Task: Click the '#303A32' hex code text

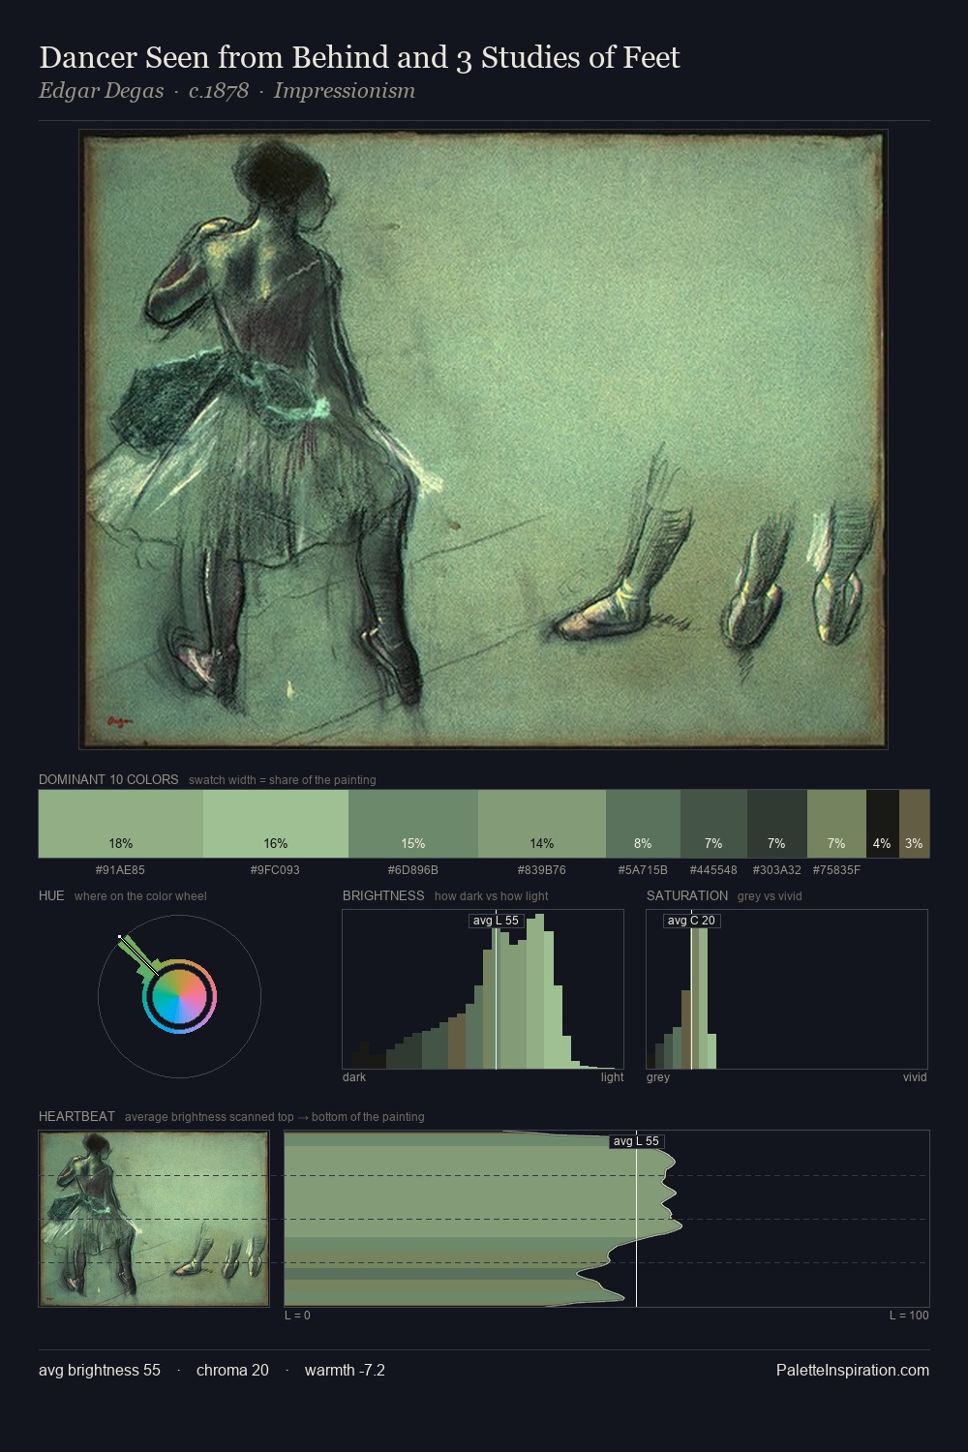Action: coord(776,870)
